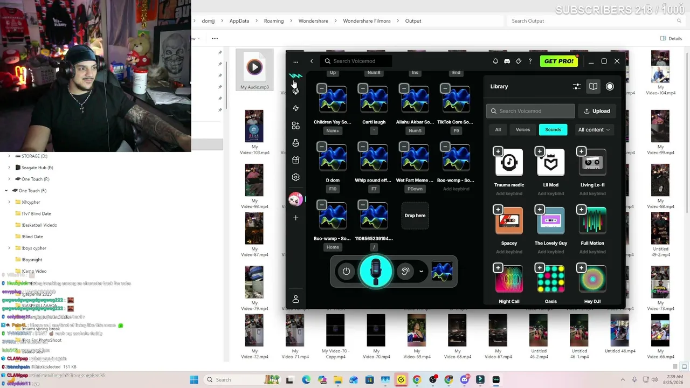The width and height of the screenshot is (690, 388).
Task: Expand the options chevron beside ear button
Action: pos(421,272)
